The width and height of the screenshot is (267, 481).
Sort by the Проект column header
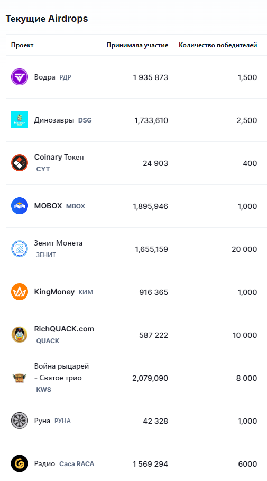(x=22, y=45)
